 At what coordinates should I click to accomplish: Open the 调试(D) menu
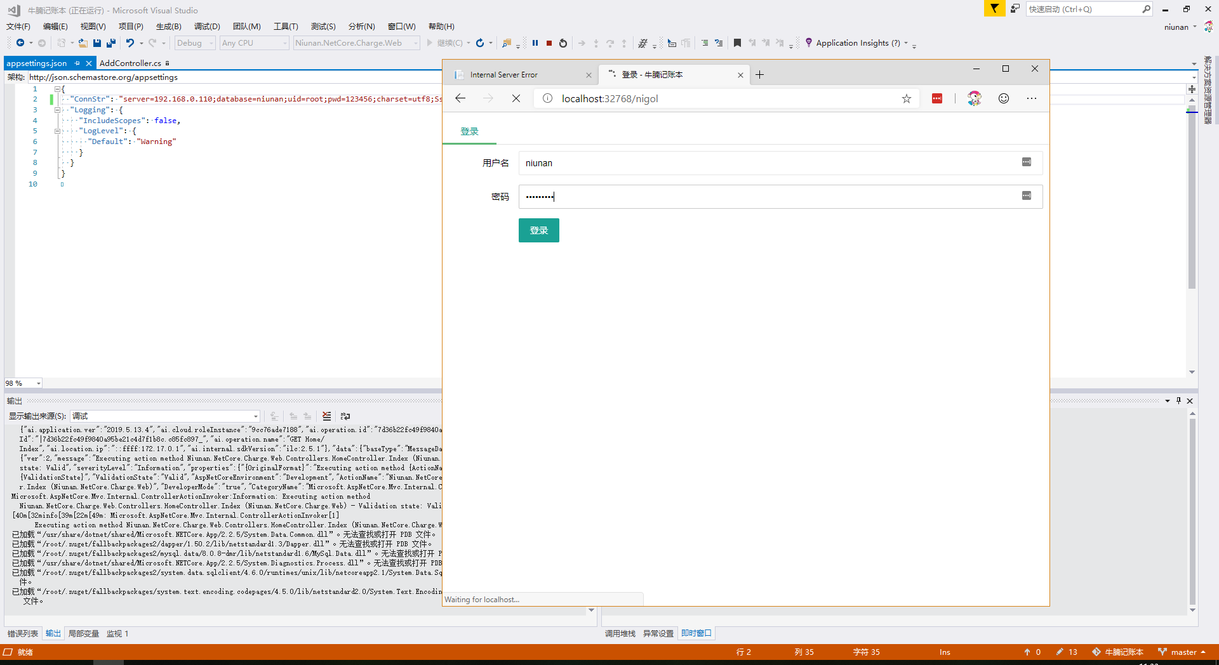point(207,26)
